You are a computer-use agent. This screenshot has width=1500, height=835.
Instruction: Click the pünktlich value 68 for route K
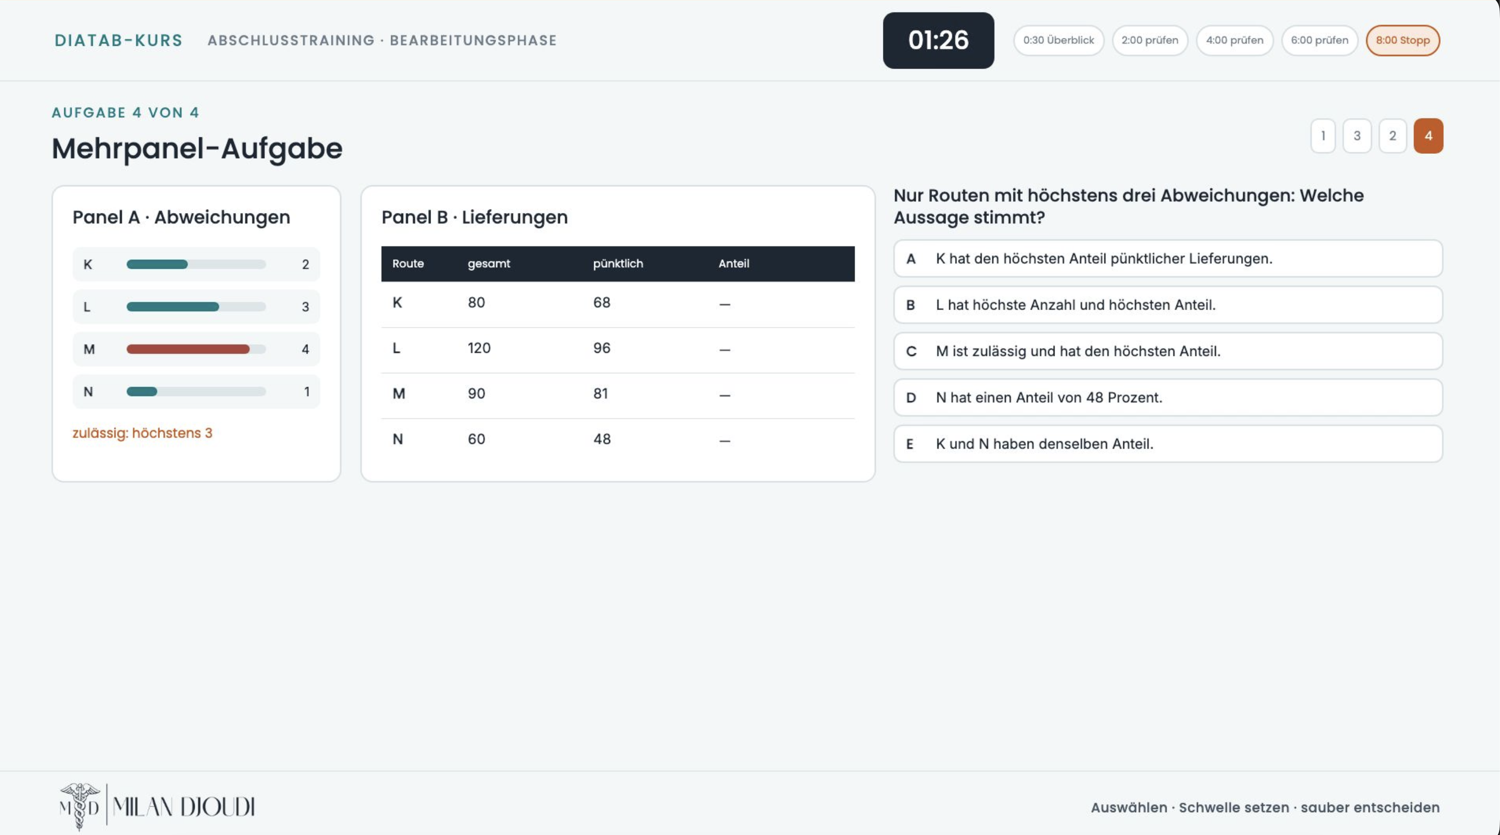pos(602,302)
